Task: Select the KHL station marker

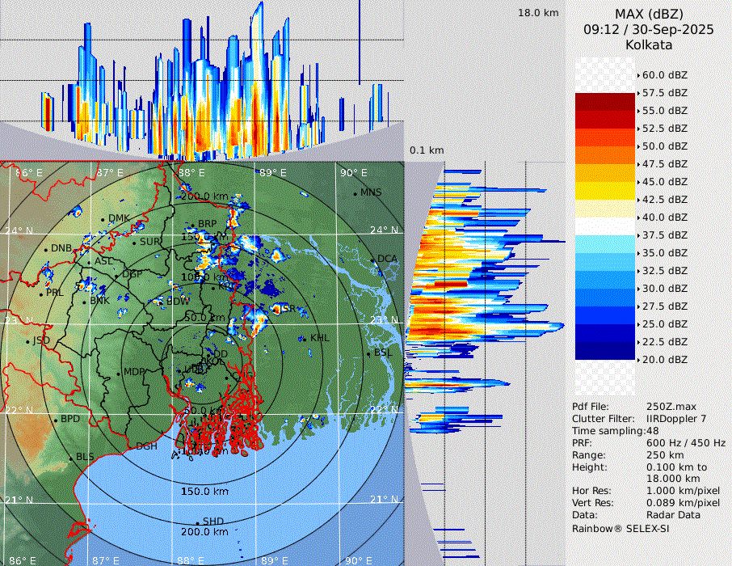Action: click(305, 338)
